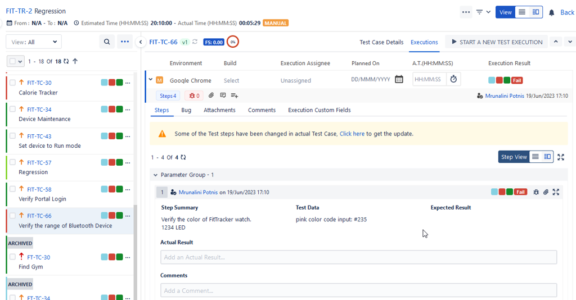Switch to the Bug tab

coord(186,110)
